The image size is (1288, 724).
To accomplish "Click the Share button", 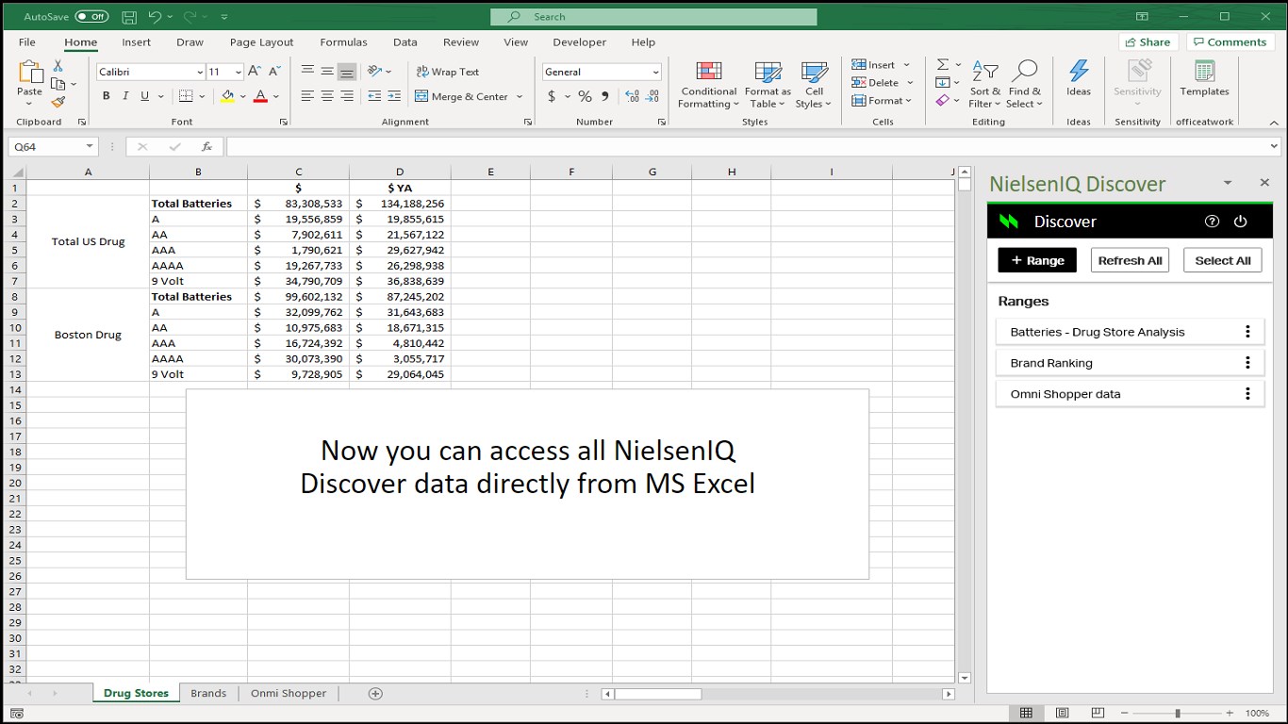I will pos(1147,42).
